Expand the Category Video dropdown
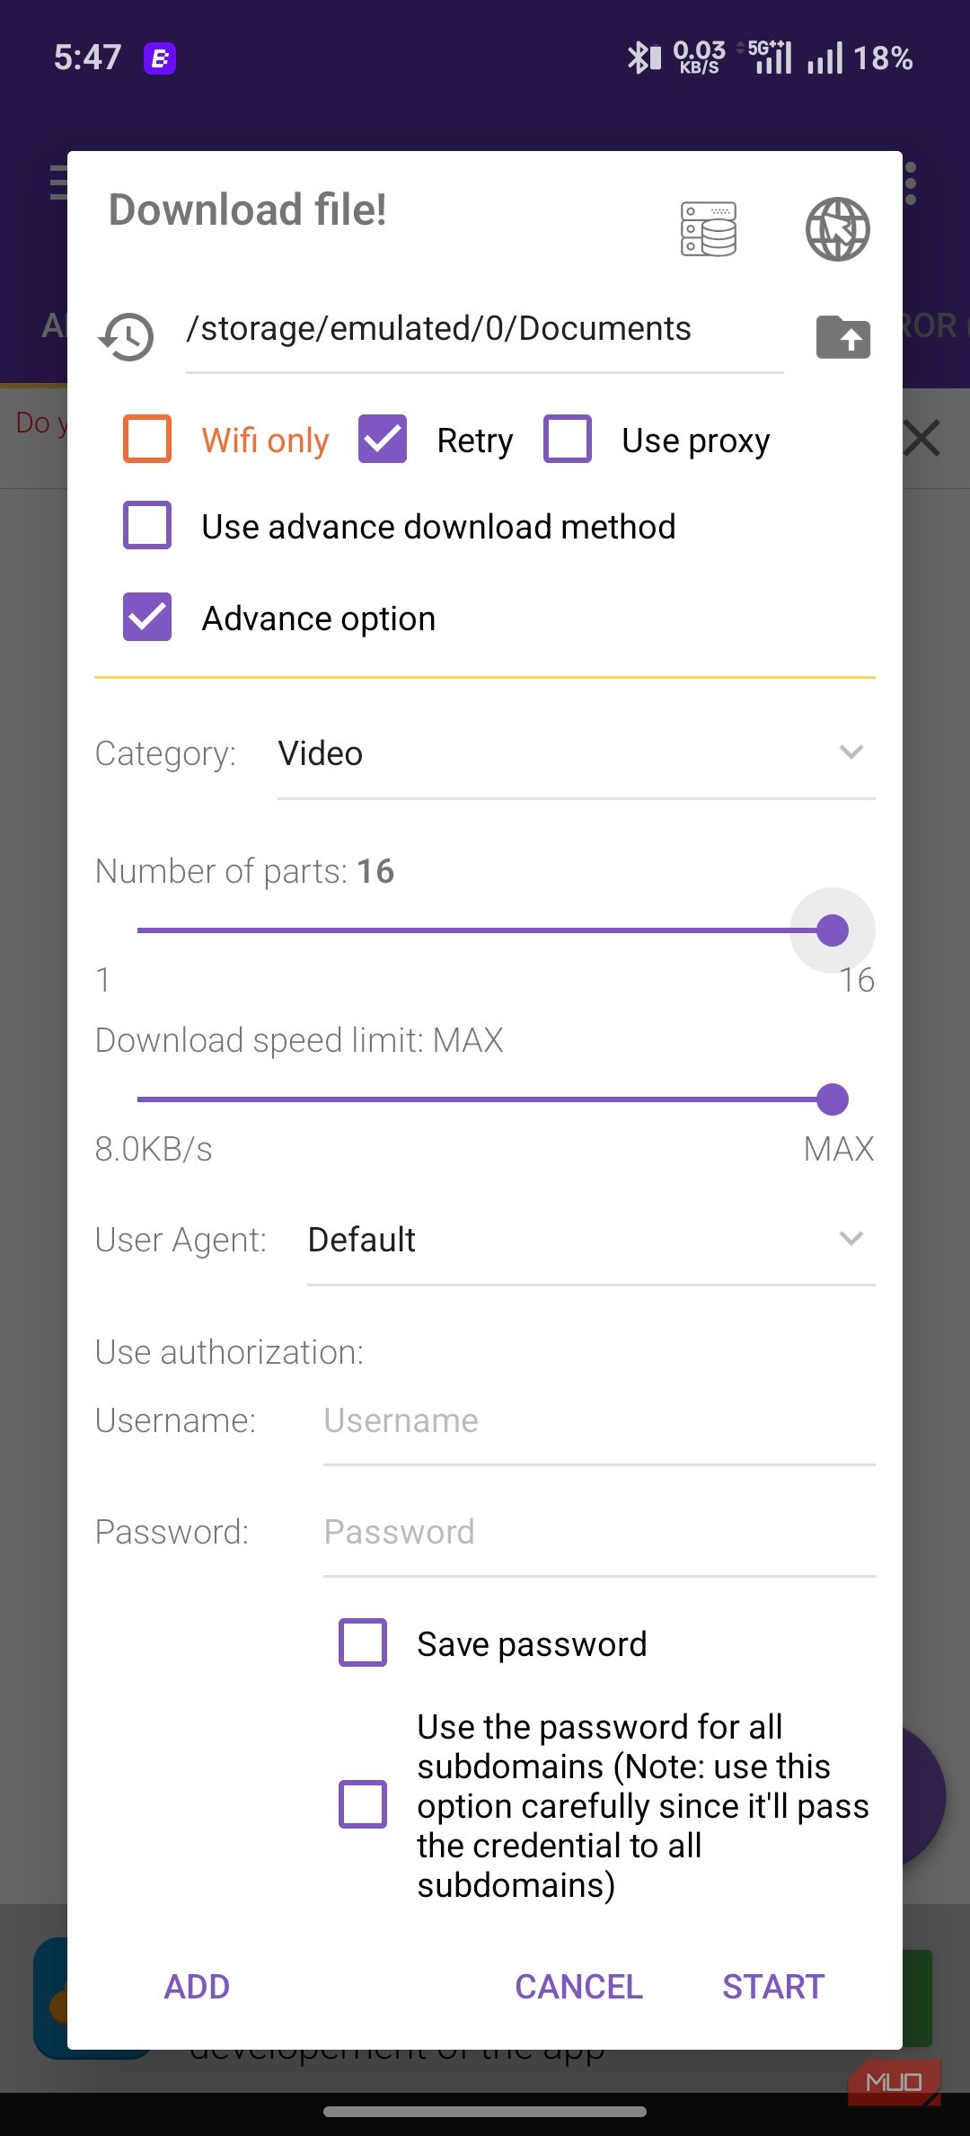Viewport: 970px width, 2136px height. point(576,753)
